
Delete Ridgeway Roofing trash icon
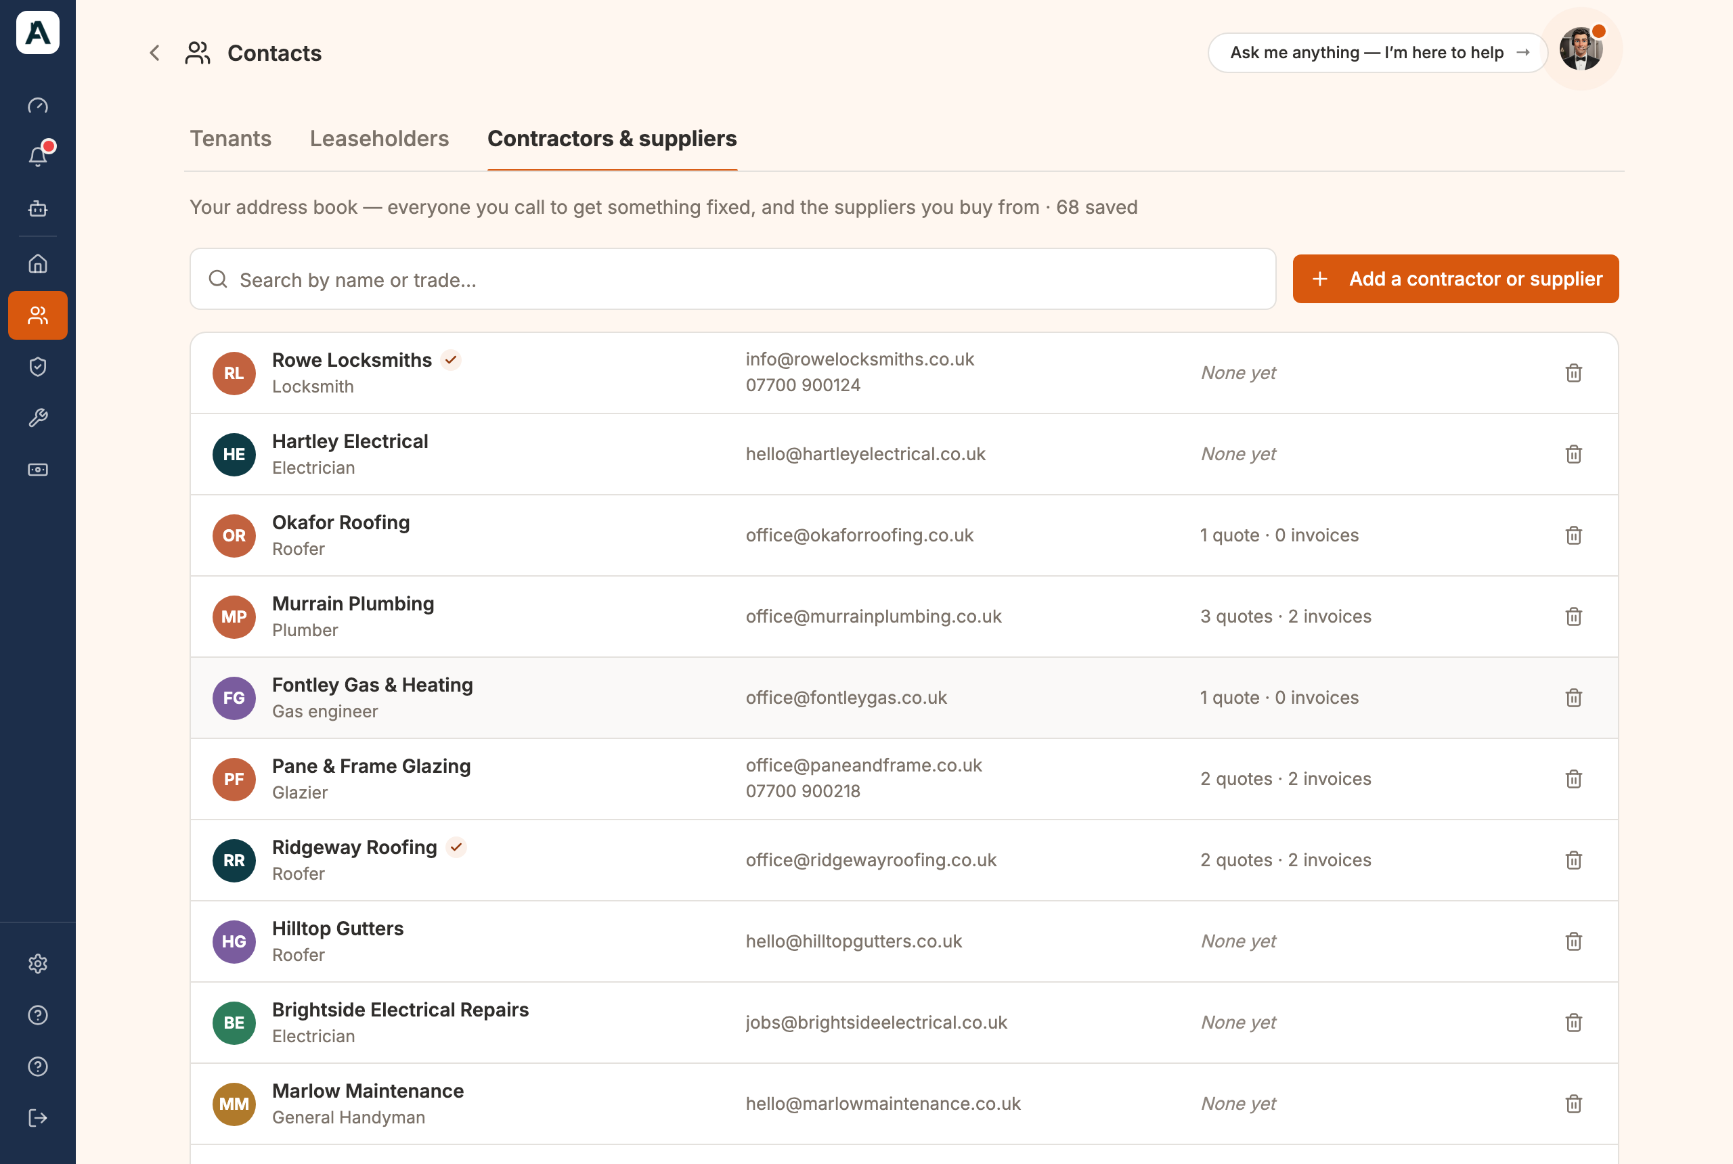[1573, 859]
